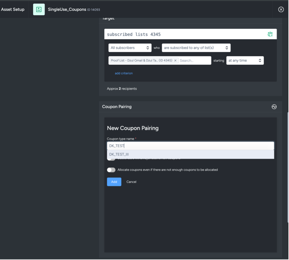
Task: Close the Asset Setup panel
Action: (x=281, y=9)
